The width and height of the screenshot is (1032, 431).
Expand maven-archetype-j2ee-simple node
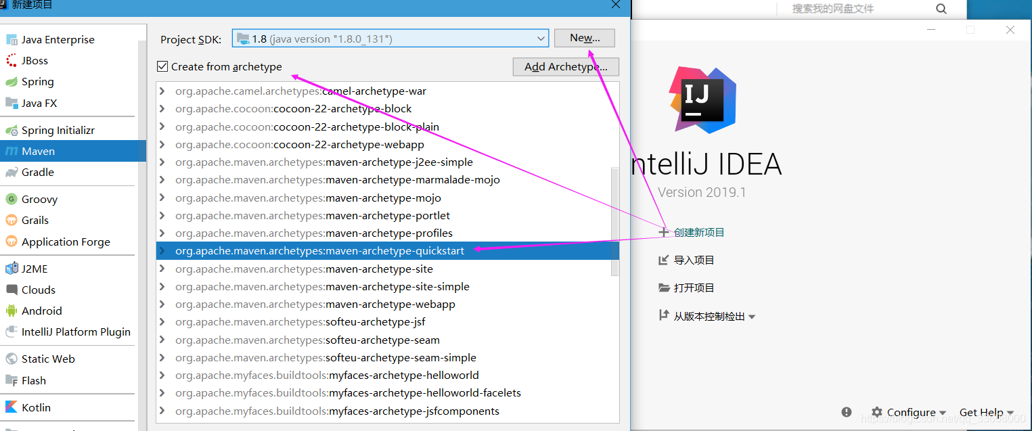(x=162, y=162)
